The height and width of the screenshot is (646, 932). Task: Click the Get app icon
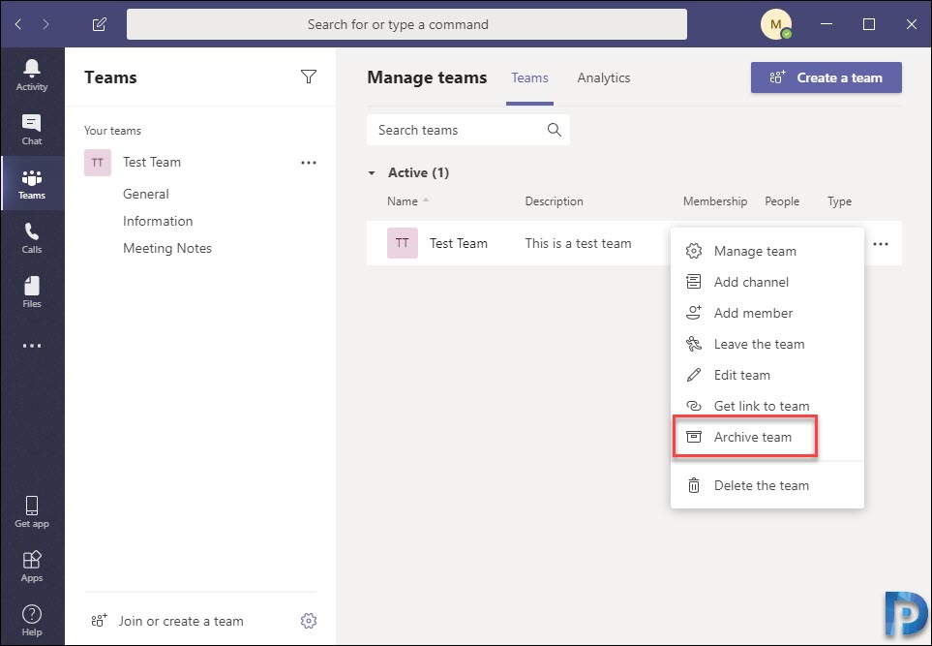pyautogui.click(x=32, y=512)
